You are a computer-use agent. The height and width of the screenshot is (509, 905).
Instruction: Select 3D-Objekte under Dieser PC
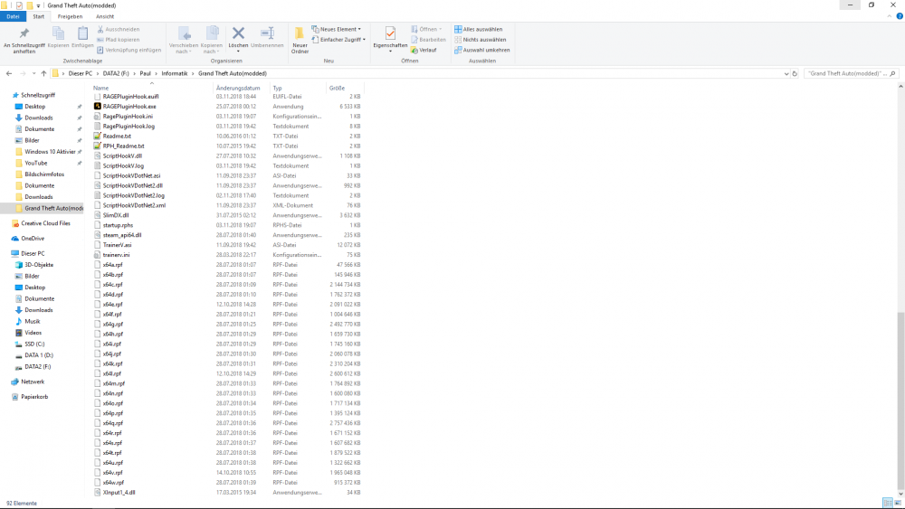point(39,265)
